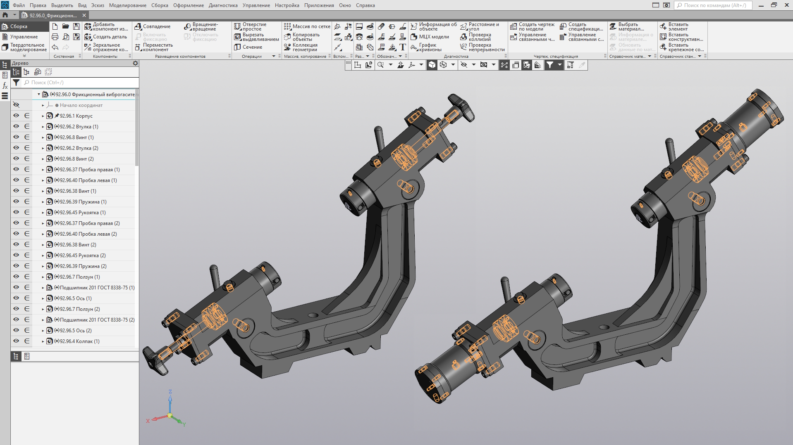This screenshot has width=793, height=445.
Task: Hide the 92.96.1 Корпус component
Action: pos(16,116)
